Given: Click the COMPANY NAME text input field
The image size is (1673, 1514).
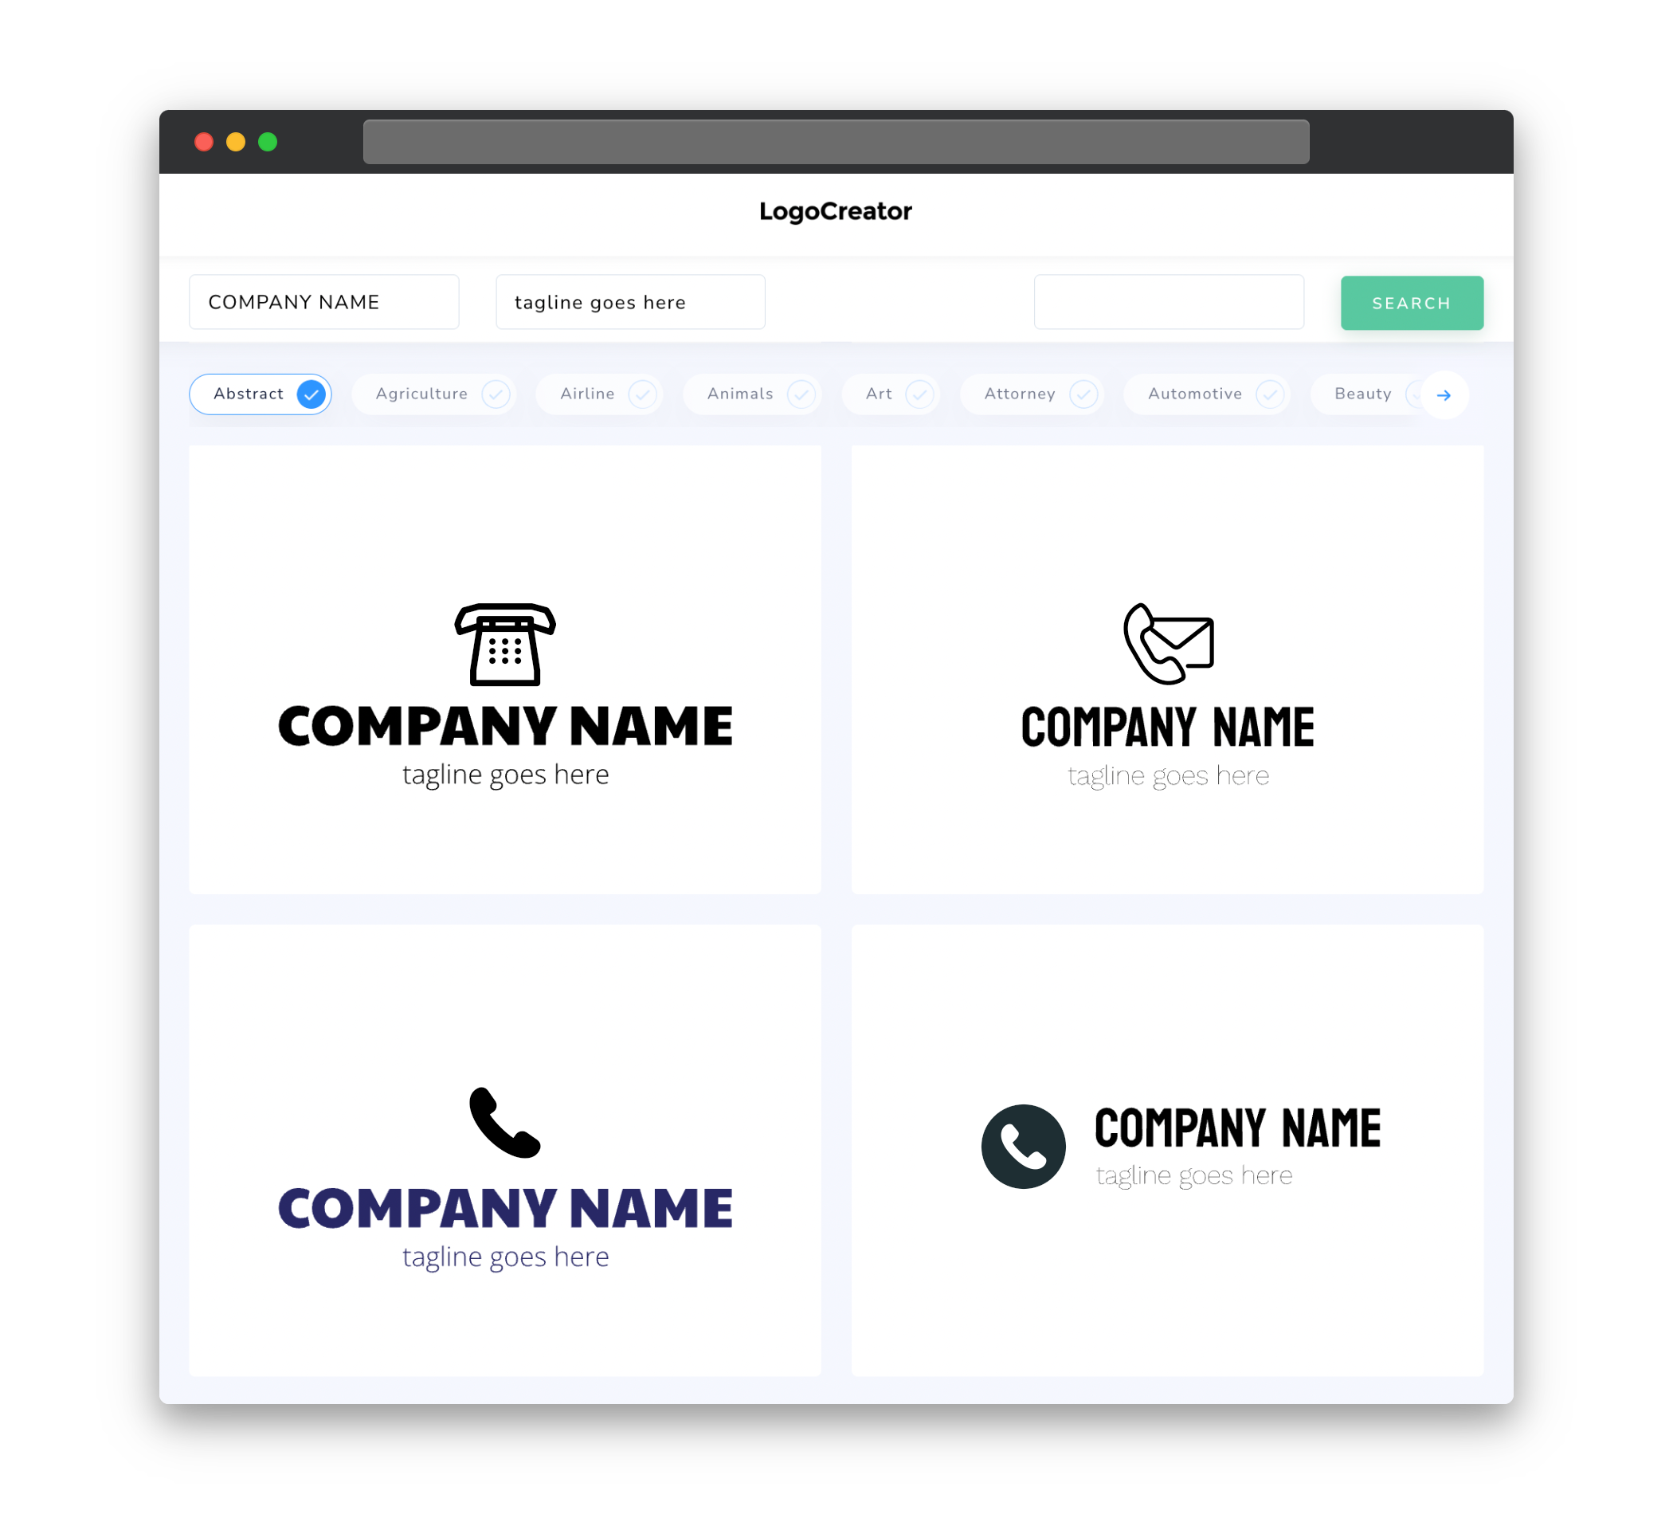Looking at the screenshot, I should (x=323, y=302).
